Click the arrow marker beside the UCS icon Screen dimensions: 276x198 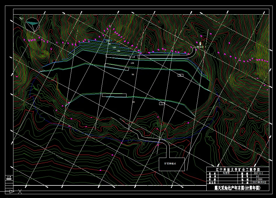pyautogui.click(x=12, y=192)
